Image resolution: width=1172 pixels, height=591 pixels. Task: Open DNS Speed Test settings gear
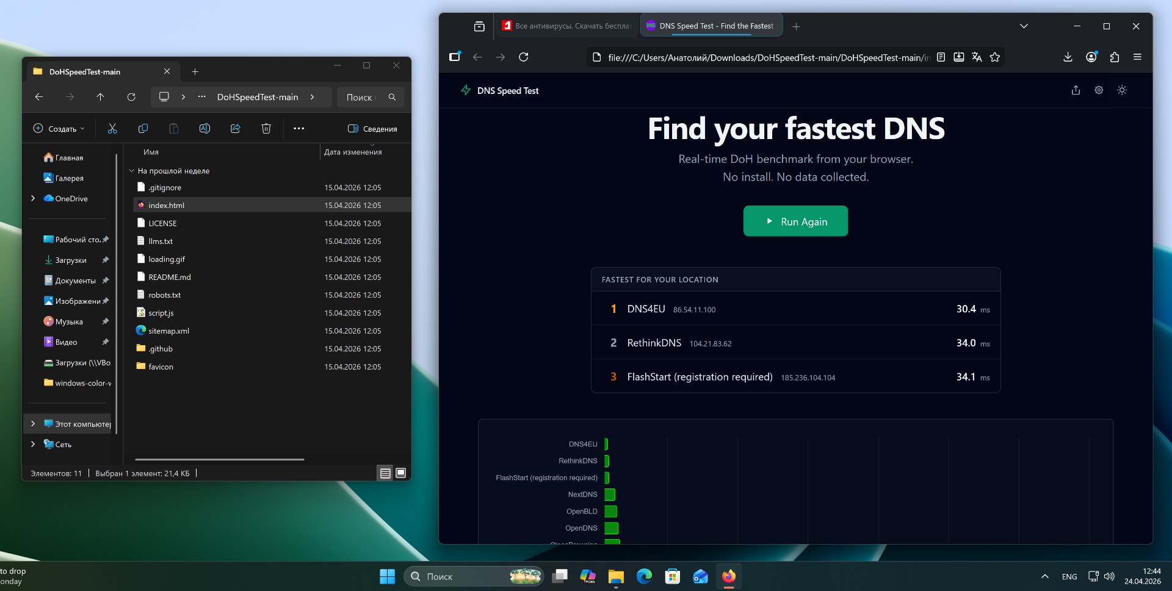click(x=1099, y=90)
